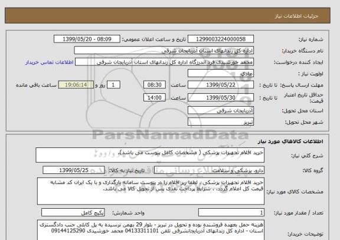Viewport: 340px width, 240px height.
Task: Click the توضیحات خریدار label
Action: click(305, 234)
